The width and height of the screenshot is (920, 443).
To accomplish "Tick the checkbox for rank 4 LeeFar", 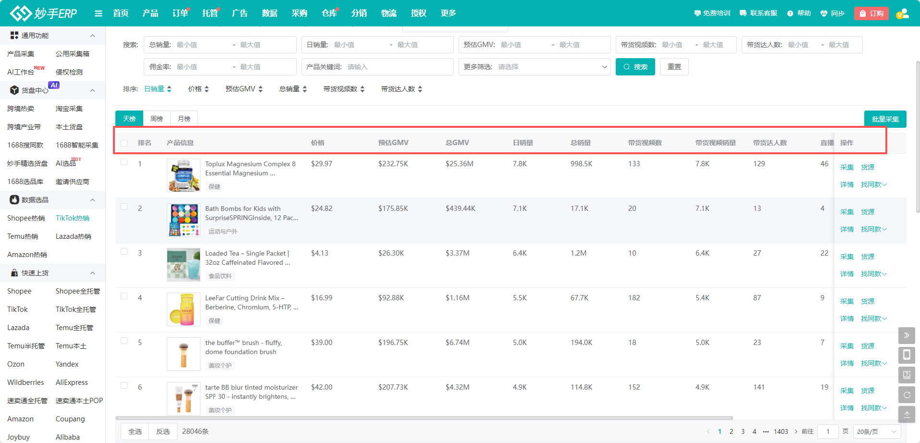I will 124,296.
